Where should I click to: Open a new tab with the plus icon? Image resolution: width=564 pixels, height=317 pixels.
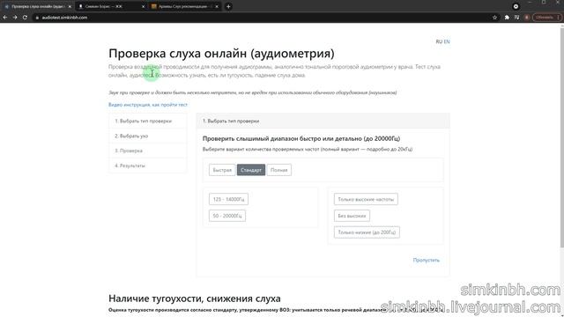coord(228,6)
